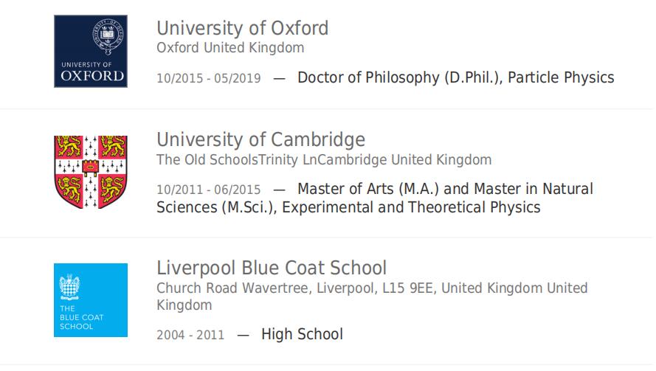
Task: Select the 2004 - 2011 date range
Action: point(190,336)
